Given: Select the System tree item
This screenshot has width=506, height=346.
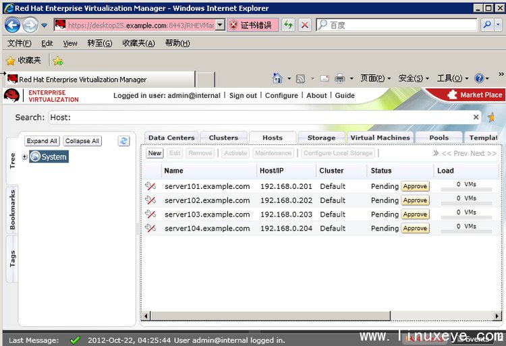Looking at the screenshot, I should pyautogui.click(x=49, y=156).
